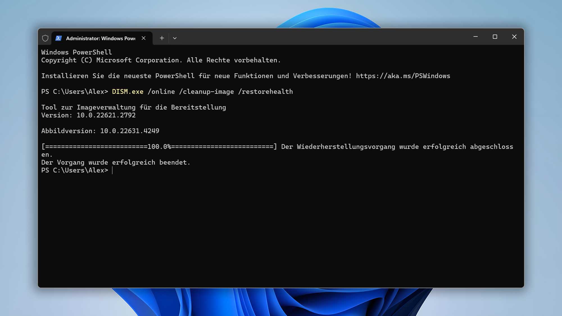This screenshot has height=316, width=562.
Task: Maximize the terminal window
Action: (495, 37)
